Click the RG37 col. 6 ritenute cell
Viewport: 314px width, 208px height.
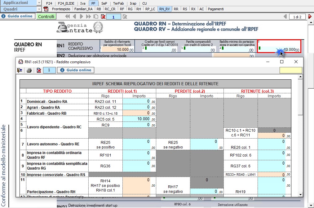click(x=272, y=166)
